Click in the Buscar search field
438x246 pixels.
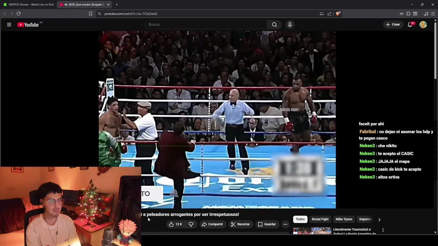(206, 25)
